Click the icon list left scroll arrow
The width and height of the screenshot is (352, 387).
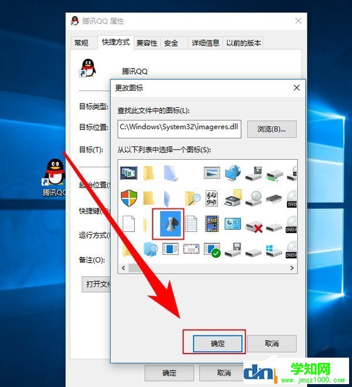(x=124, y=268)
